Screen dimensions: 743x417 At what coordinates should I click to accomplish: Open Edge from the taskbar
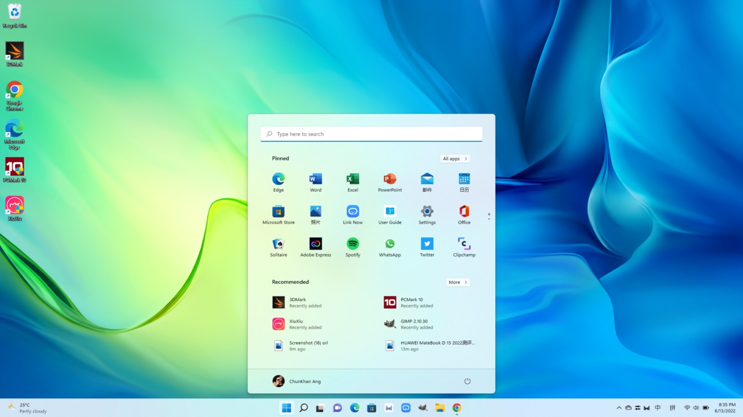coord(355,408)
